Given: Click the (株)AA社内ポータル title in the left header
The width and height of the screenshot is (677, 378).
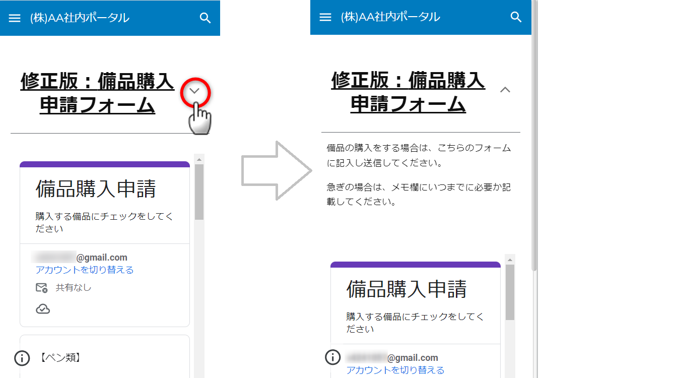Looking at the screenshot, I should point(80,18).
